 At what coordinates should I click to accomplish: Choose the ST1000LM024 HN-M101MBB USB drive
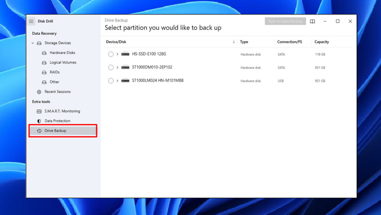pos(111,81)
